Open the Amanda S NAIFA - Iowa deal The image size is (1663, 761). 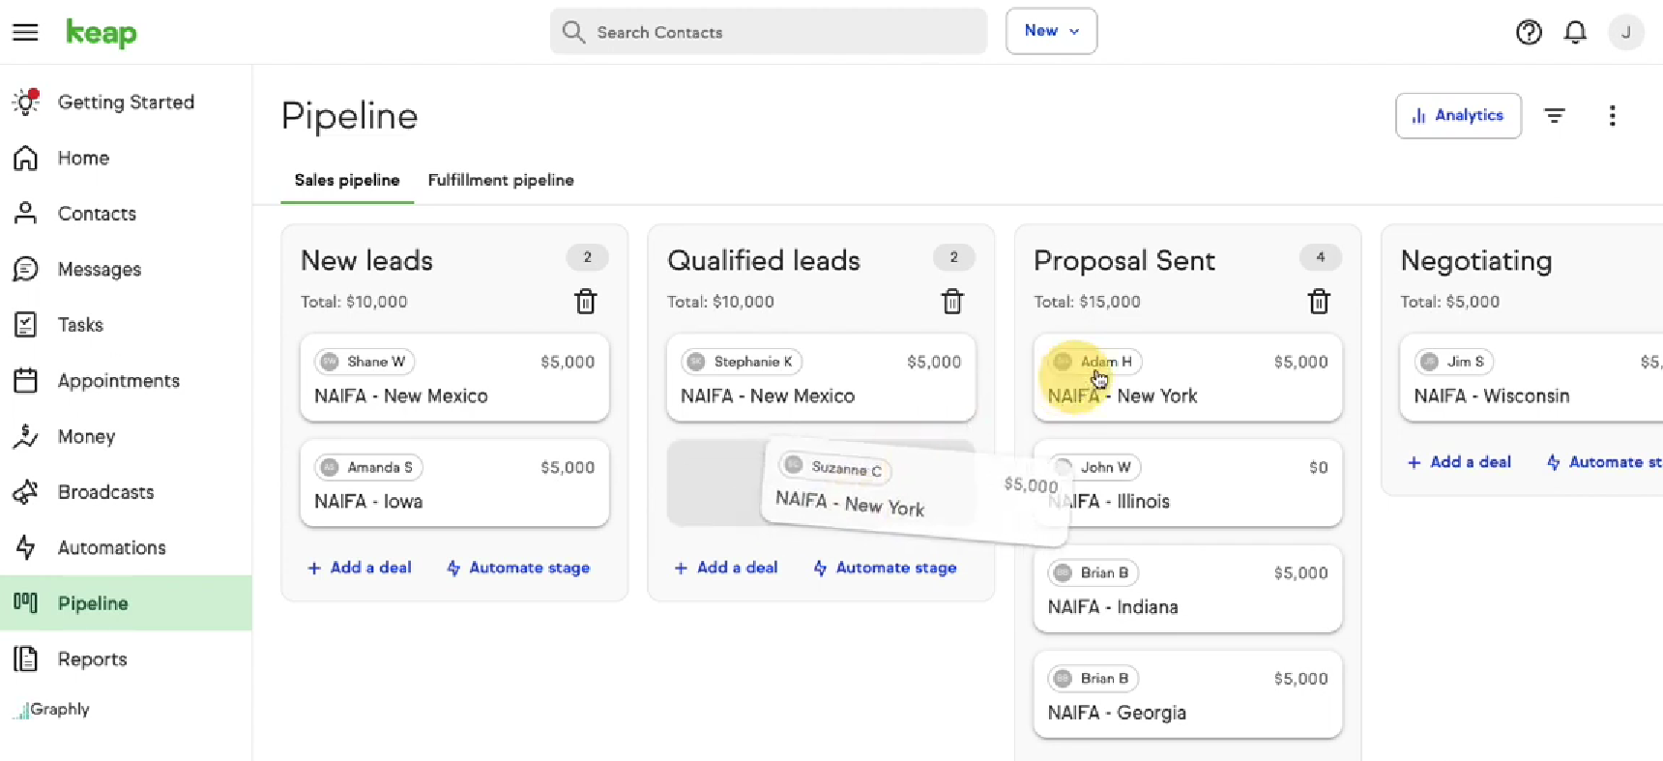[x=454, y=483]
